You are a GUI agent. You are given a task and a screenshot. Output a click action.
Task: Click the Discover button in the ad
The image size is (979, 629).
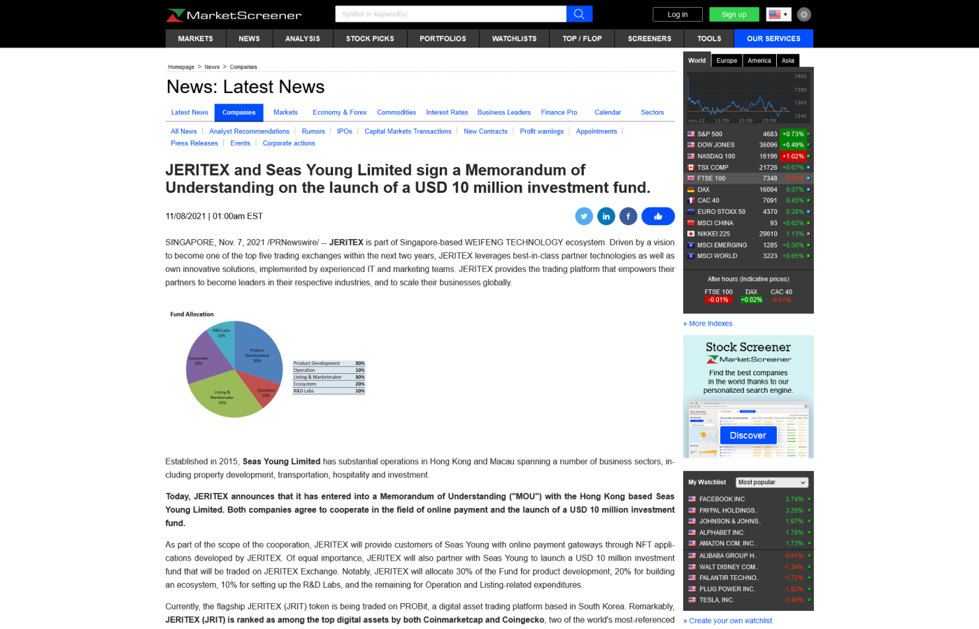[x=748, y=435]
